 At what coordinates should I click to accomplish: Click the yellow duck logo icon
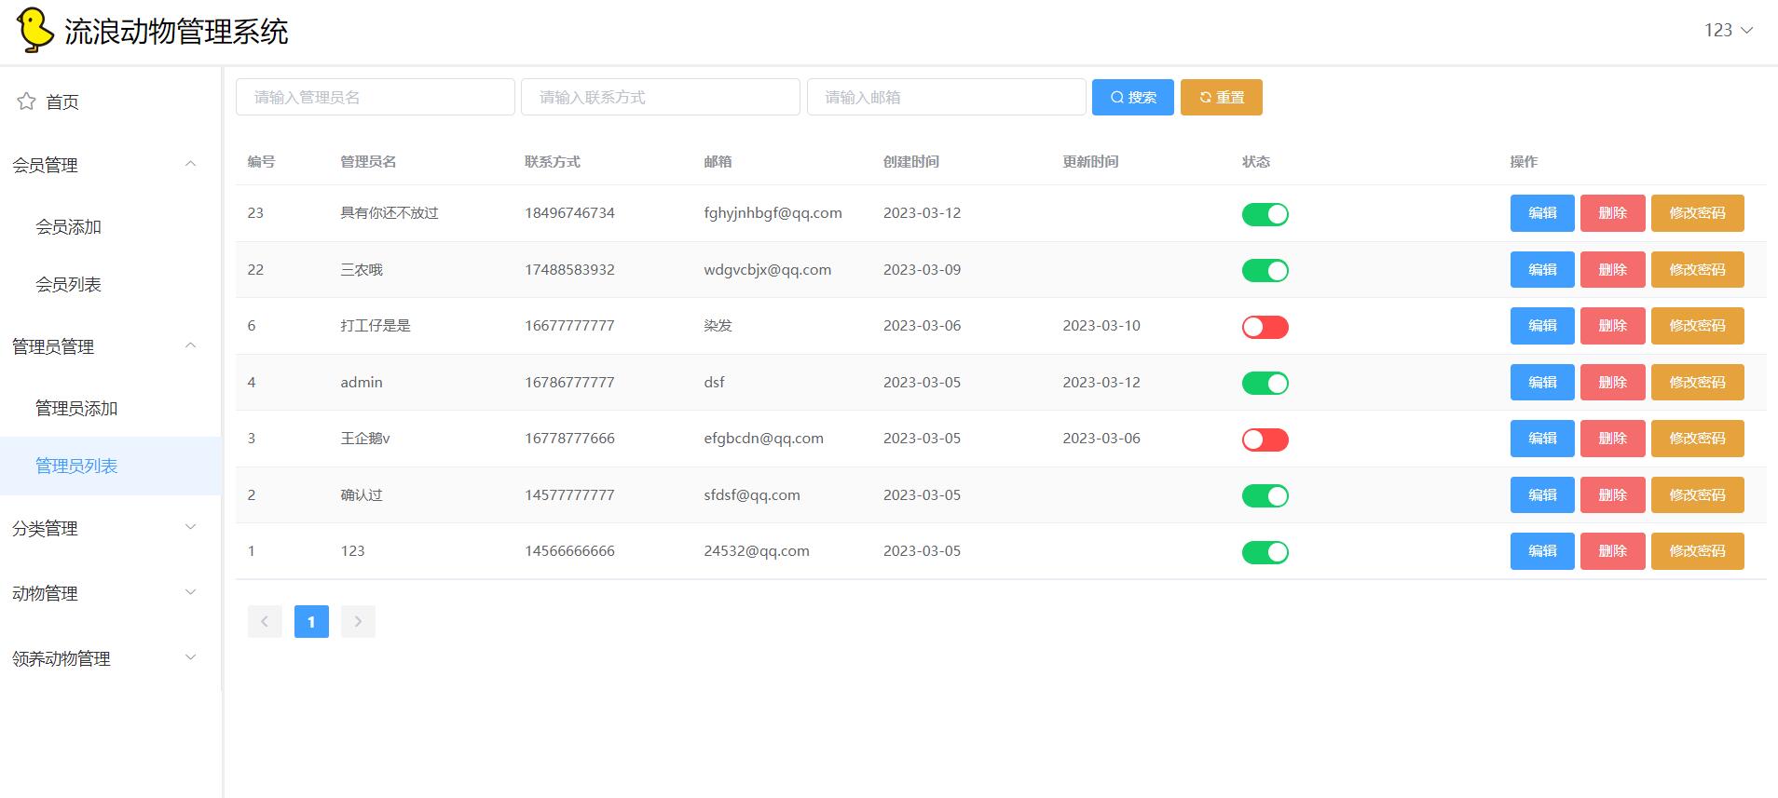(x=35, y=30)
